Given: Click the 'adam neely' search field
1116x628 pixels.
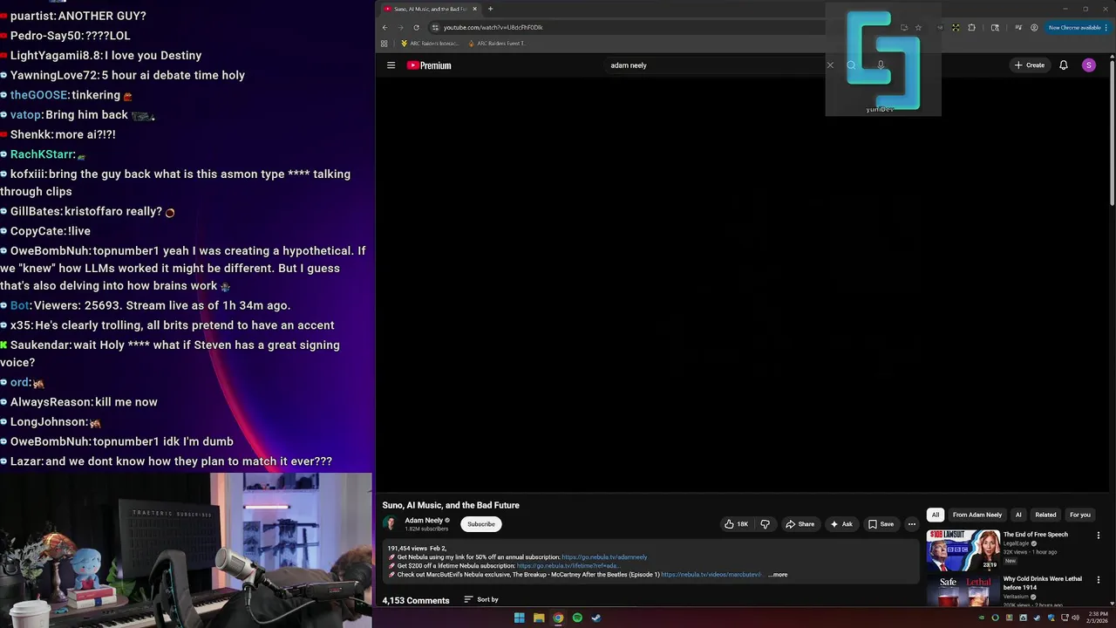Looking at the screenshot, I should pos(715,65).
